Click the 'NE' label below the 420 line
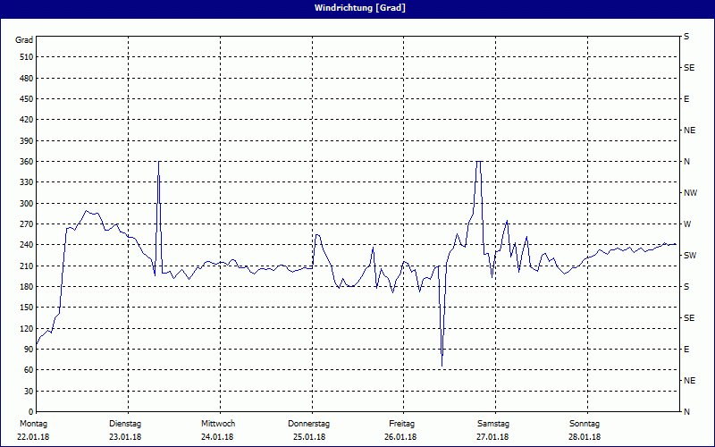This screenshot has height=447, width=715. click(x=689, y=131)
